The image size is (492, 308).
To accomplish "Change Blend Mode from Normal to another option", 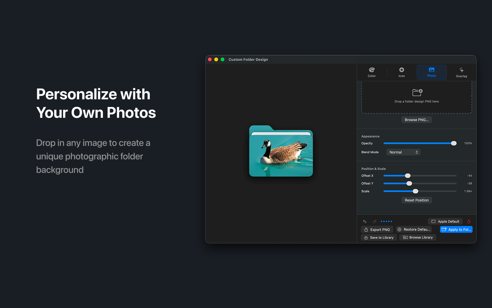I will (403, 152).
